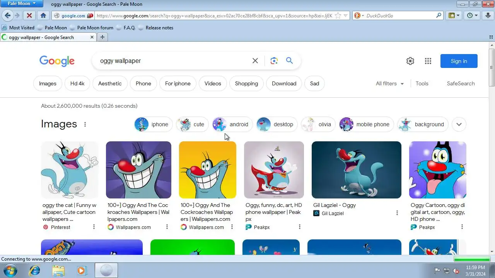Select the For iphone filter chip
This screenshot has width=495, height=278.
coord(178,83)
